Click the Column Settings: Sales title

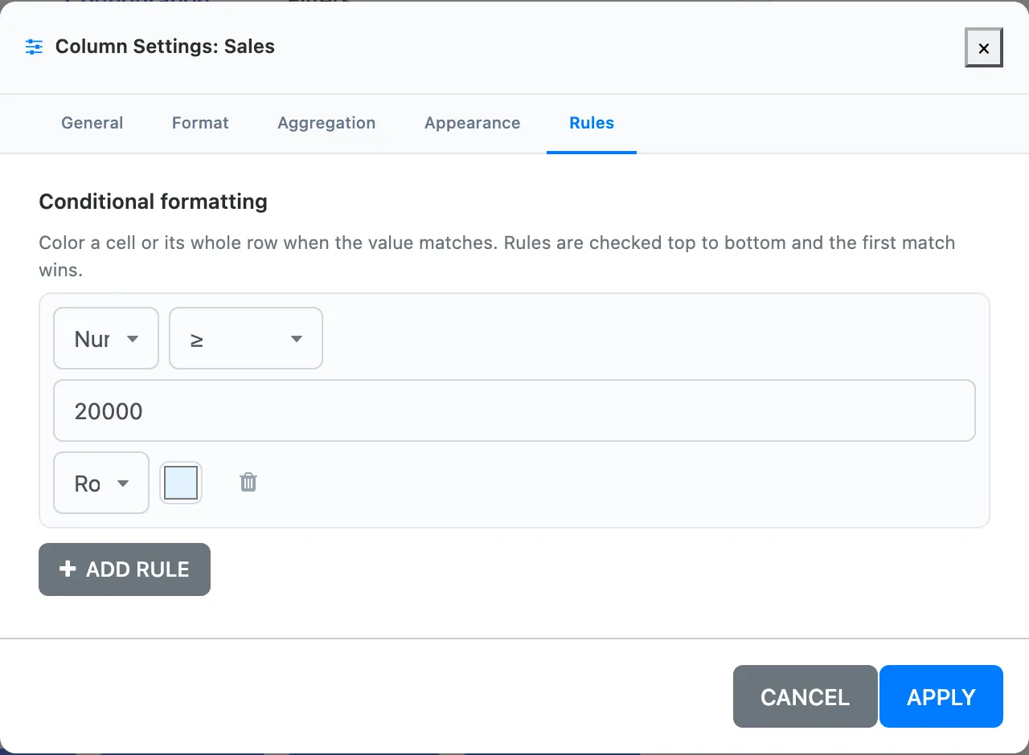click(165, 47)
